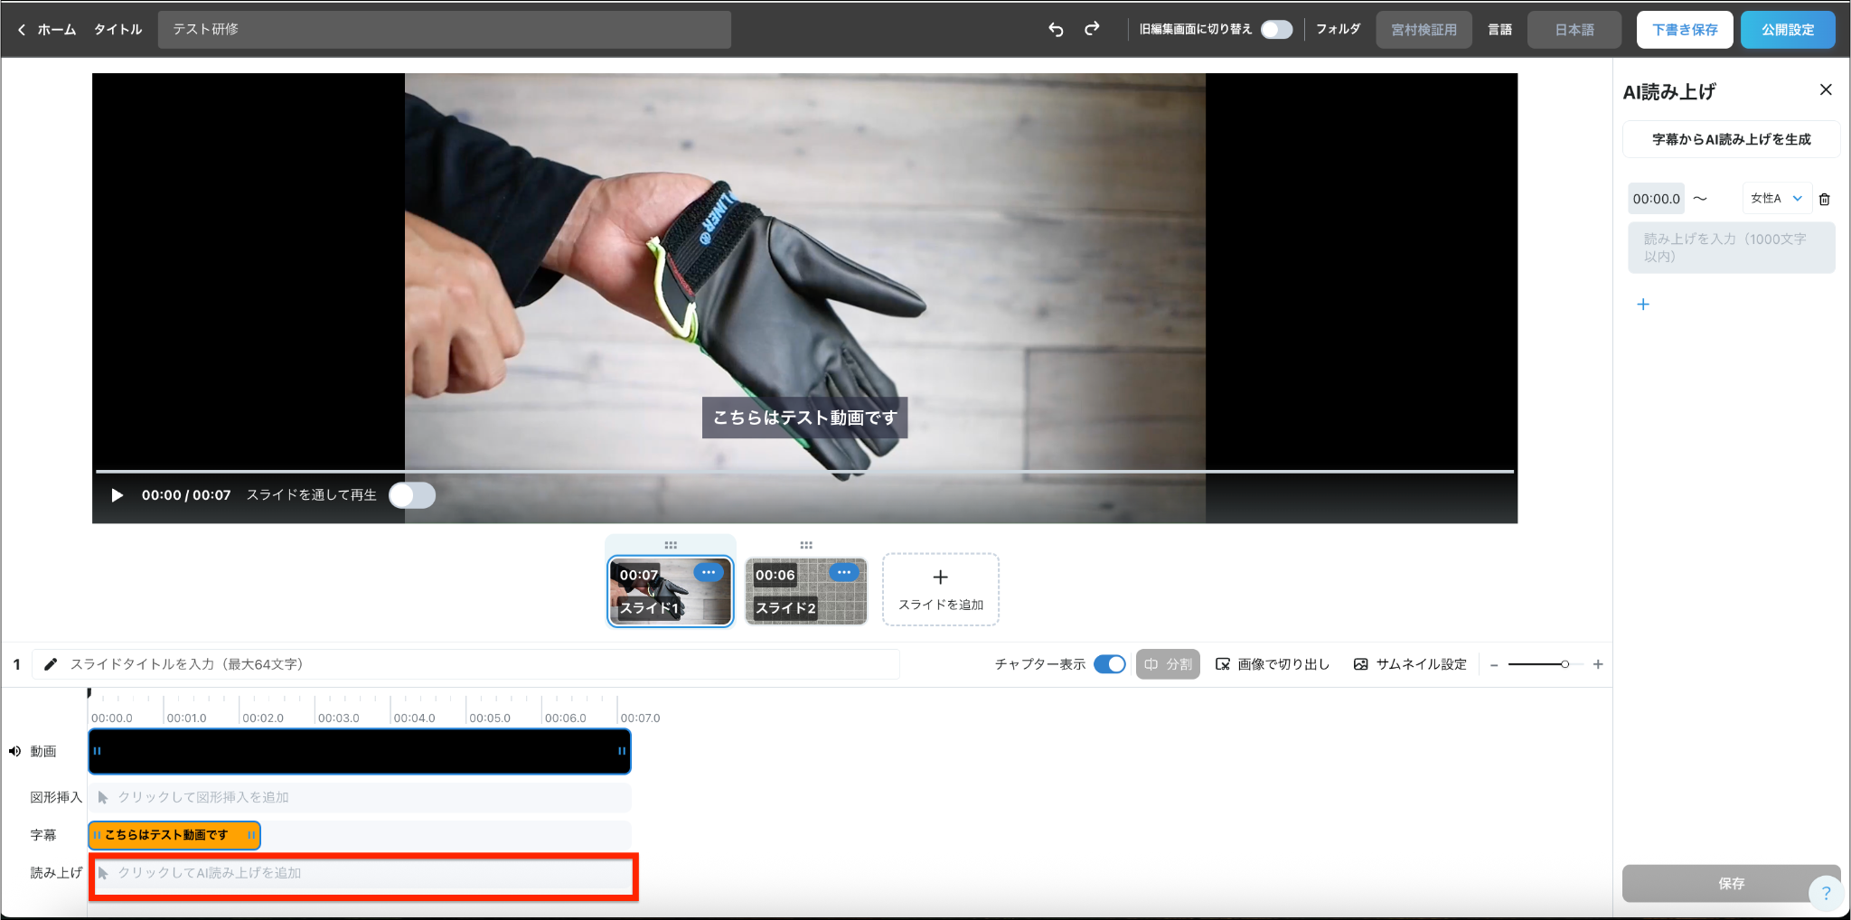Add a new narration with the plus icon
Screen dimensions: 1851x920
[x=1643, y=305]
